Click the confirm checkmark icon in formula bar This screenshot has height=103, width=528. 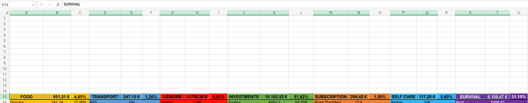point(50,4)
